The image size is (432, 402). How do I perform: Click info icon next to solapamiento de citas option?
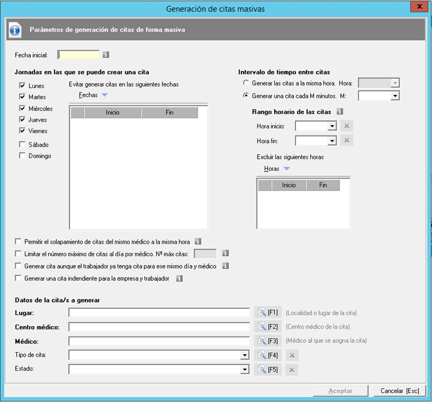[x=197, y=242]
